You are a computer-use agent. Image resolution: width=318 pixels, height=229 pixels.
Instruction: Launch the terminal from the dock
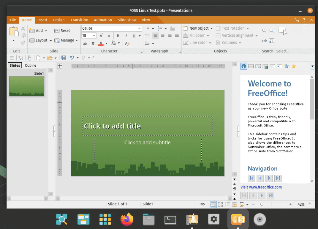click(170, 220)
